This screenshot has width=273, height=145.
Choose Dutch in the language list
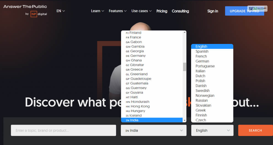tap(212, 76)
